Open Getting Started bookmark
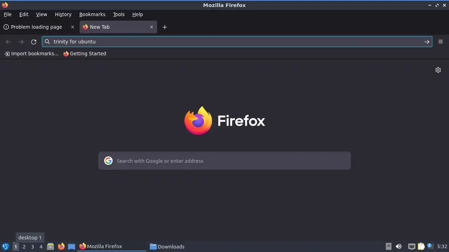This screenshot has width=449, height=252. click(x=85, y=54)
